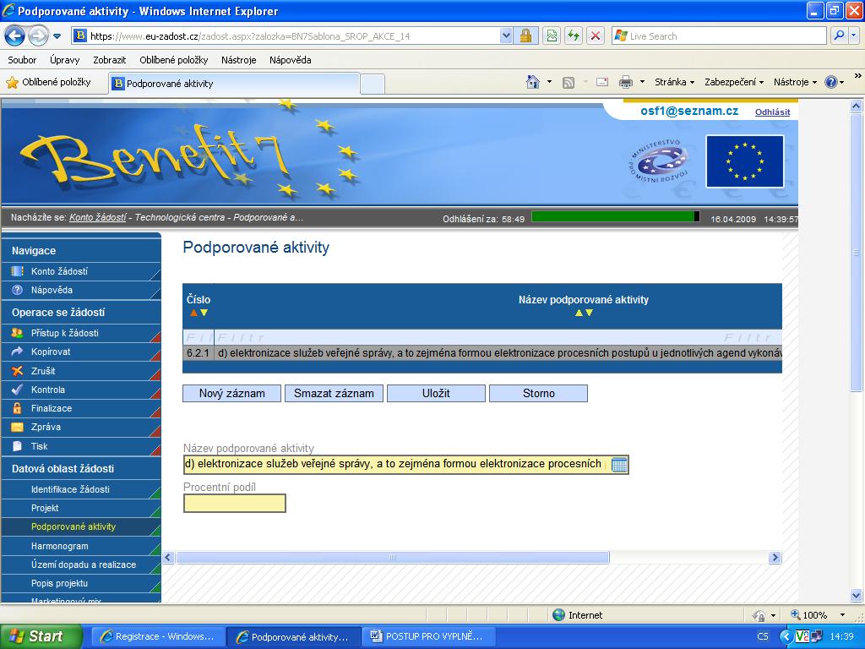Switch to POSTUP PRO VYPLNĚ... taskbar window

click(428, 636)
